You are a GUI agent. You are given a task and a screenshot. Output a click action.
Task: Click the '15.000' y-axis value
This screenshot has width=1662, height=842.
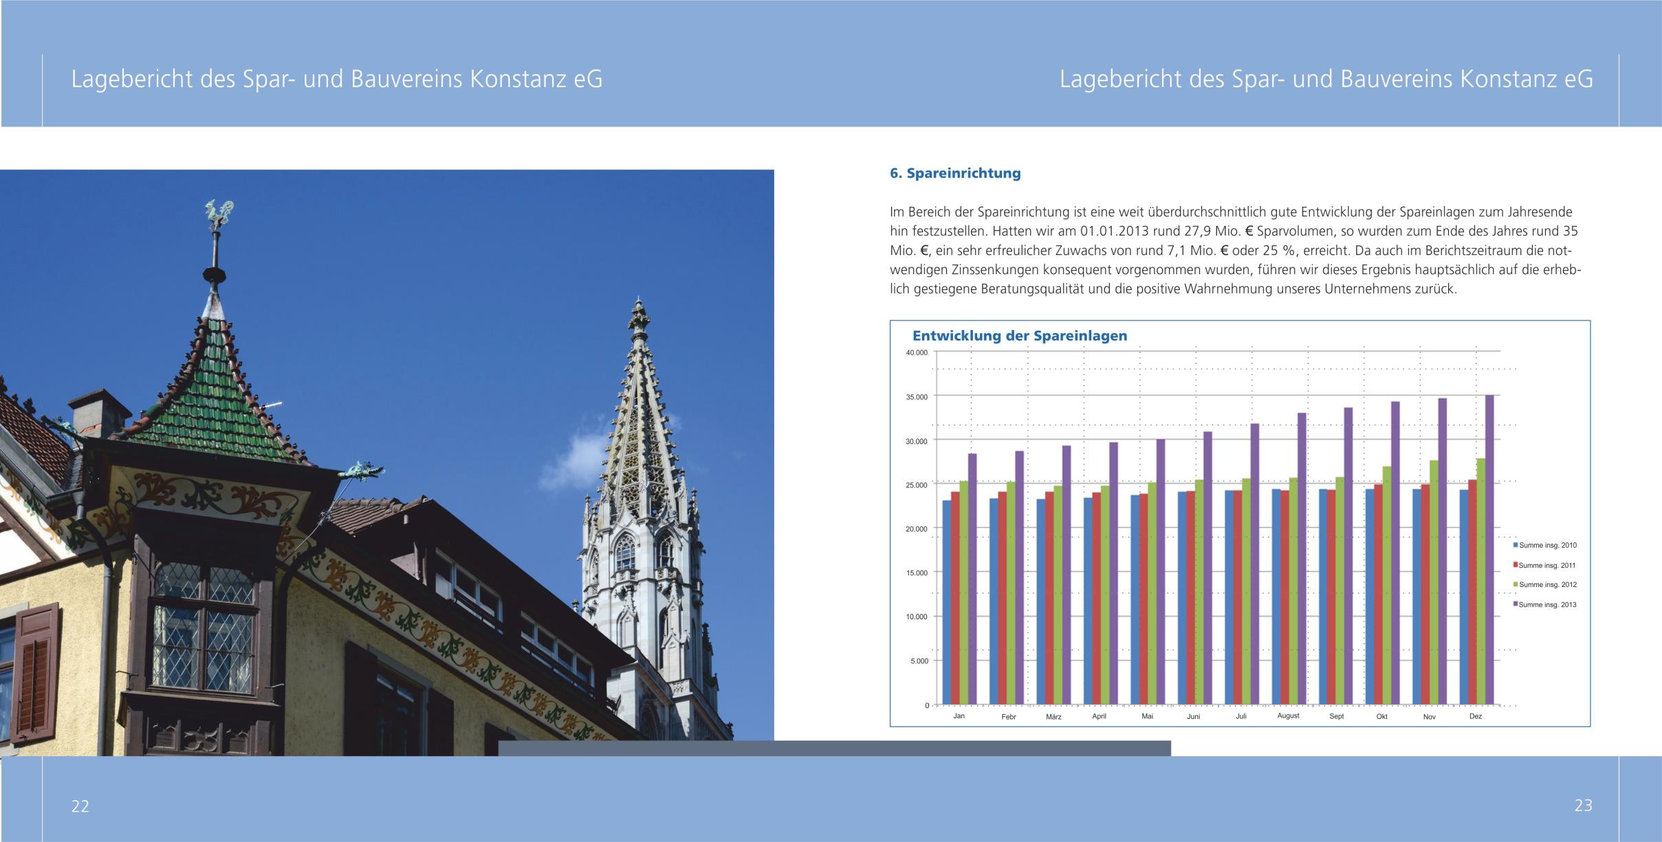point(917,573)
